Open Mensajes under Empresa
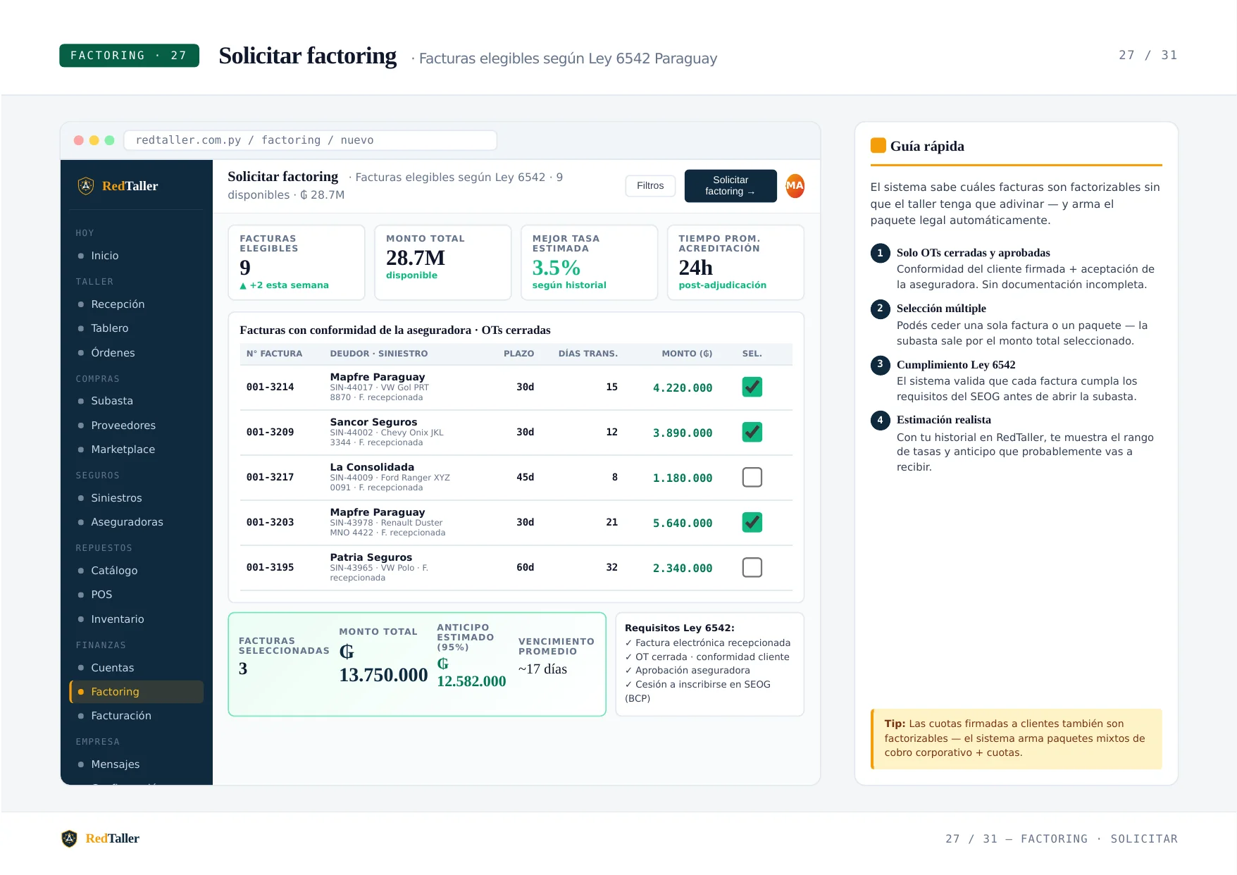Viewport: 1237px width, 875px height. [x=136, y=764]
